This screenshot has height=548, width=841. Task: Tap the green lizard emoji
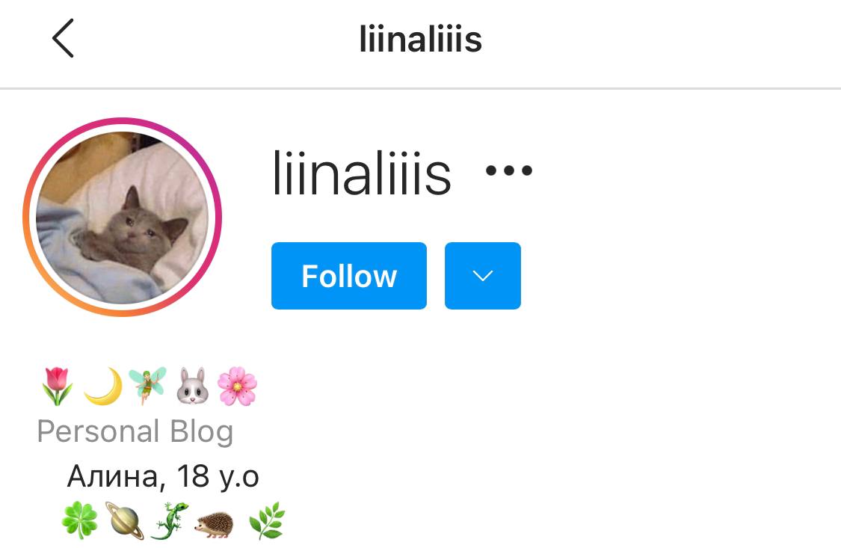[x=170, y=520]
